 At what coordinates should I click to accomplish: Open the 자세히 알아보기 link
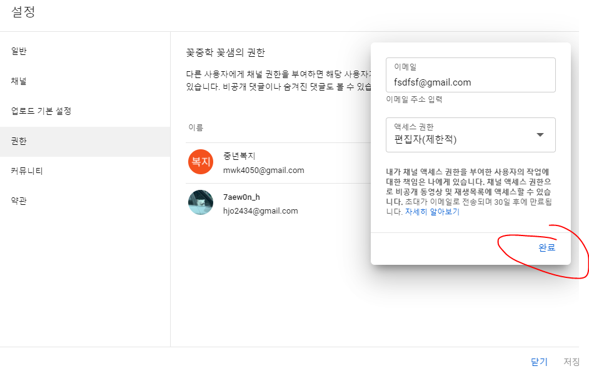(432, 212)
